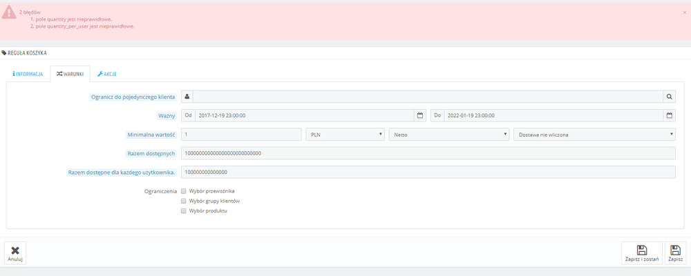
Task: Click the 'Razem dostępne dla każdego użytkownika' label
Action: pos(121,172)
